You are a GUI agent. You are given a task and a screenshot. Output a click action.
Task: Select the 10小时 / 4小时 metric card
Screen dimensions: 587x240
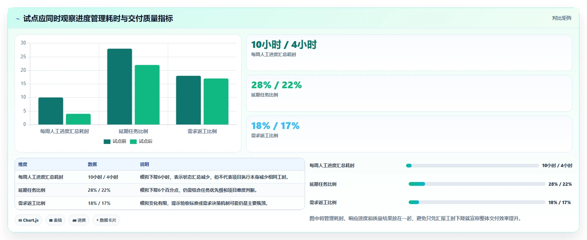click(409, 53)
